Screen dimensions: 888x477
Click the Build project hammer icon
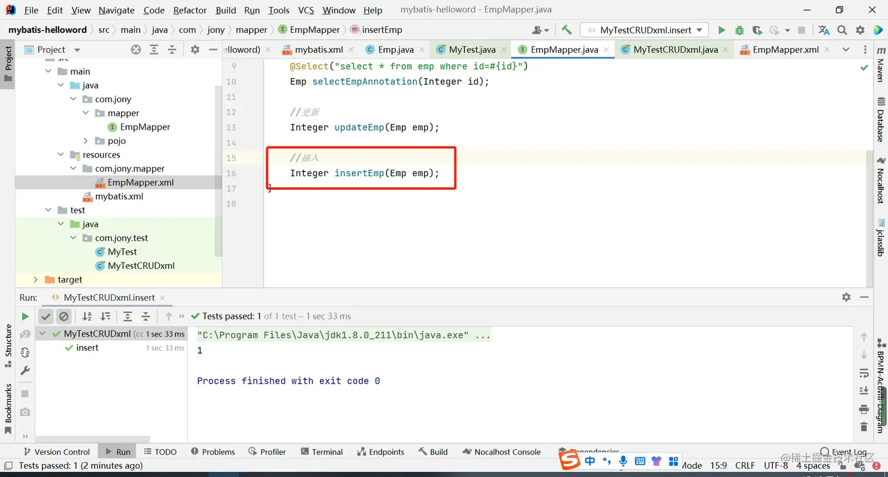click(x=567, y=30)
